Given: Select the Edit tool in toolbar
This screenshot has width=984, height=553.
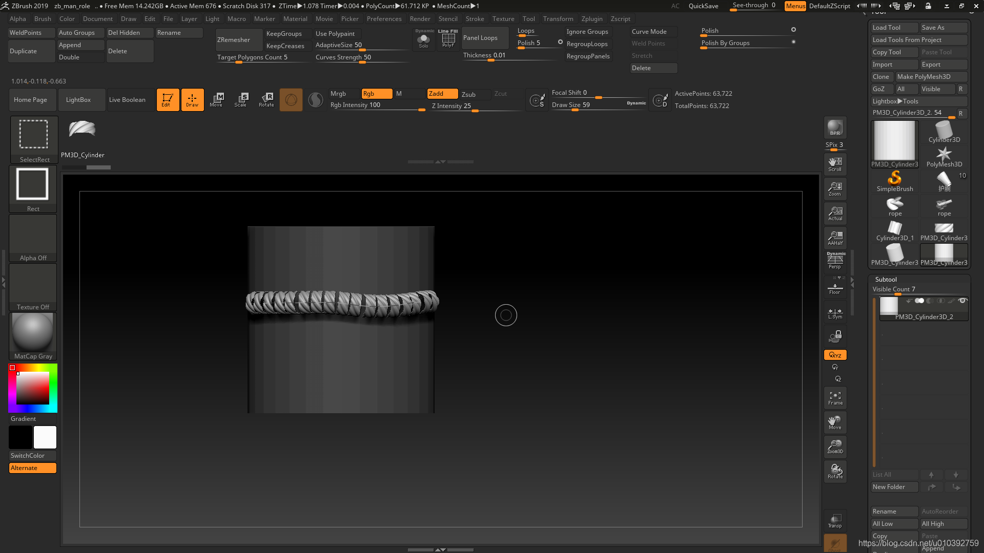Looking at the screenshot, I should point(167,99).
